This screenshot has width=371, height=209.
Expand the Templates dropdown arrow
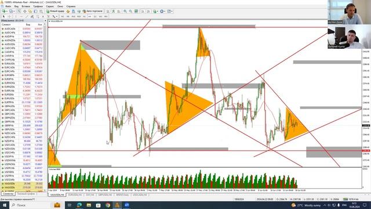point(172,11)
